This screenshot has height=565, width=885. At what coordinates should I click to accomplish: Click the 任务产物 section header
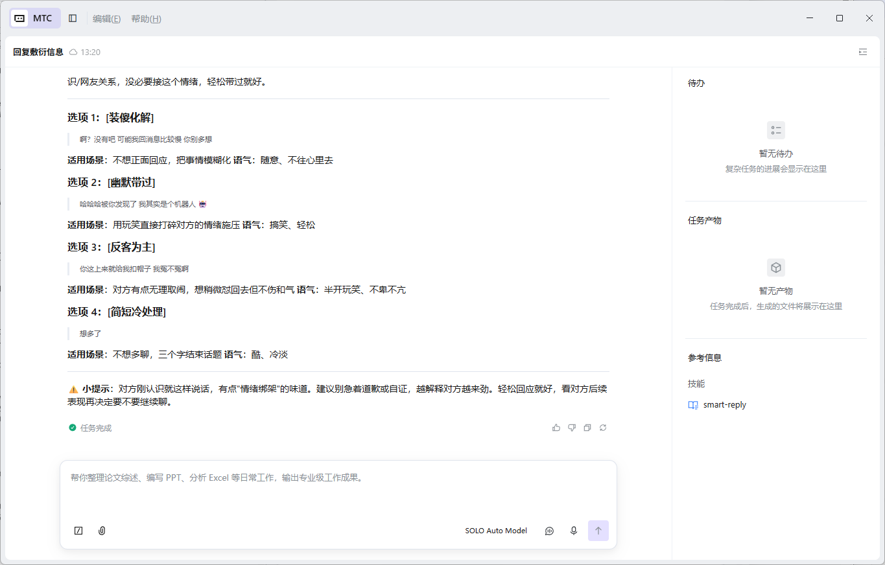click(x=705, y=220)
